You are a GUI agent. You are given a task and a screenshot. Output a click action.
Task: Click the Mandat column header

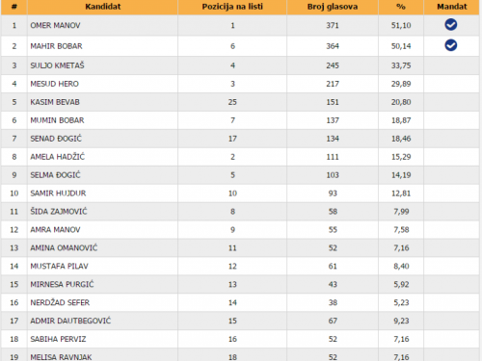pos(451,7)
